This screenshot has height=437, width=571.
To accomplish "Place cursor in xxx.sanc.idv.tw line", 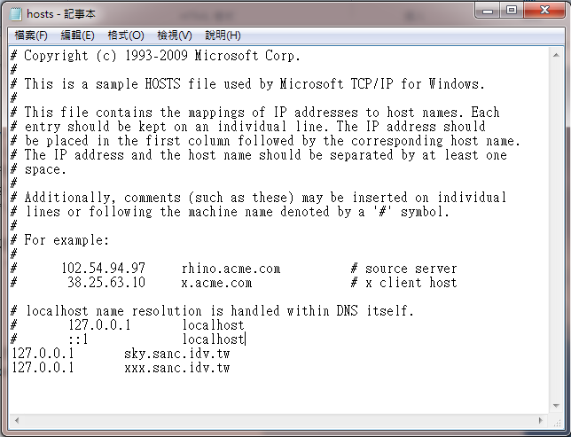I will click(121, 368).
